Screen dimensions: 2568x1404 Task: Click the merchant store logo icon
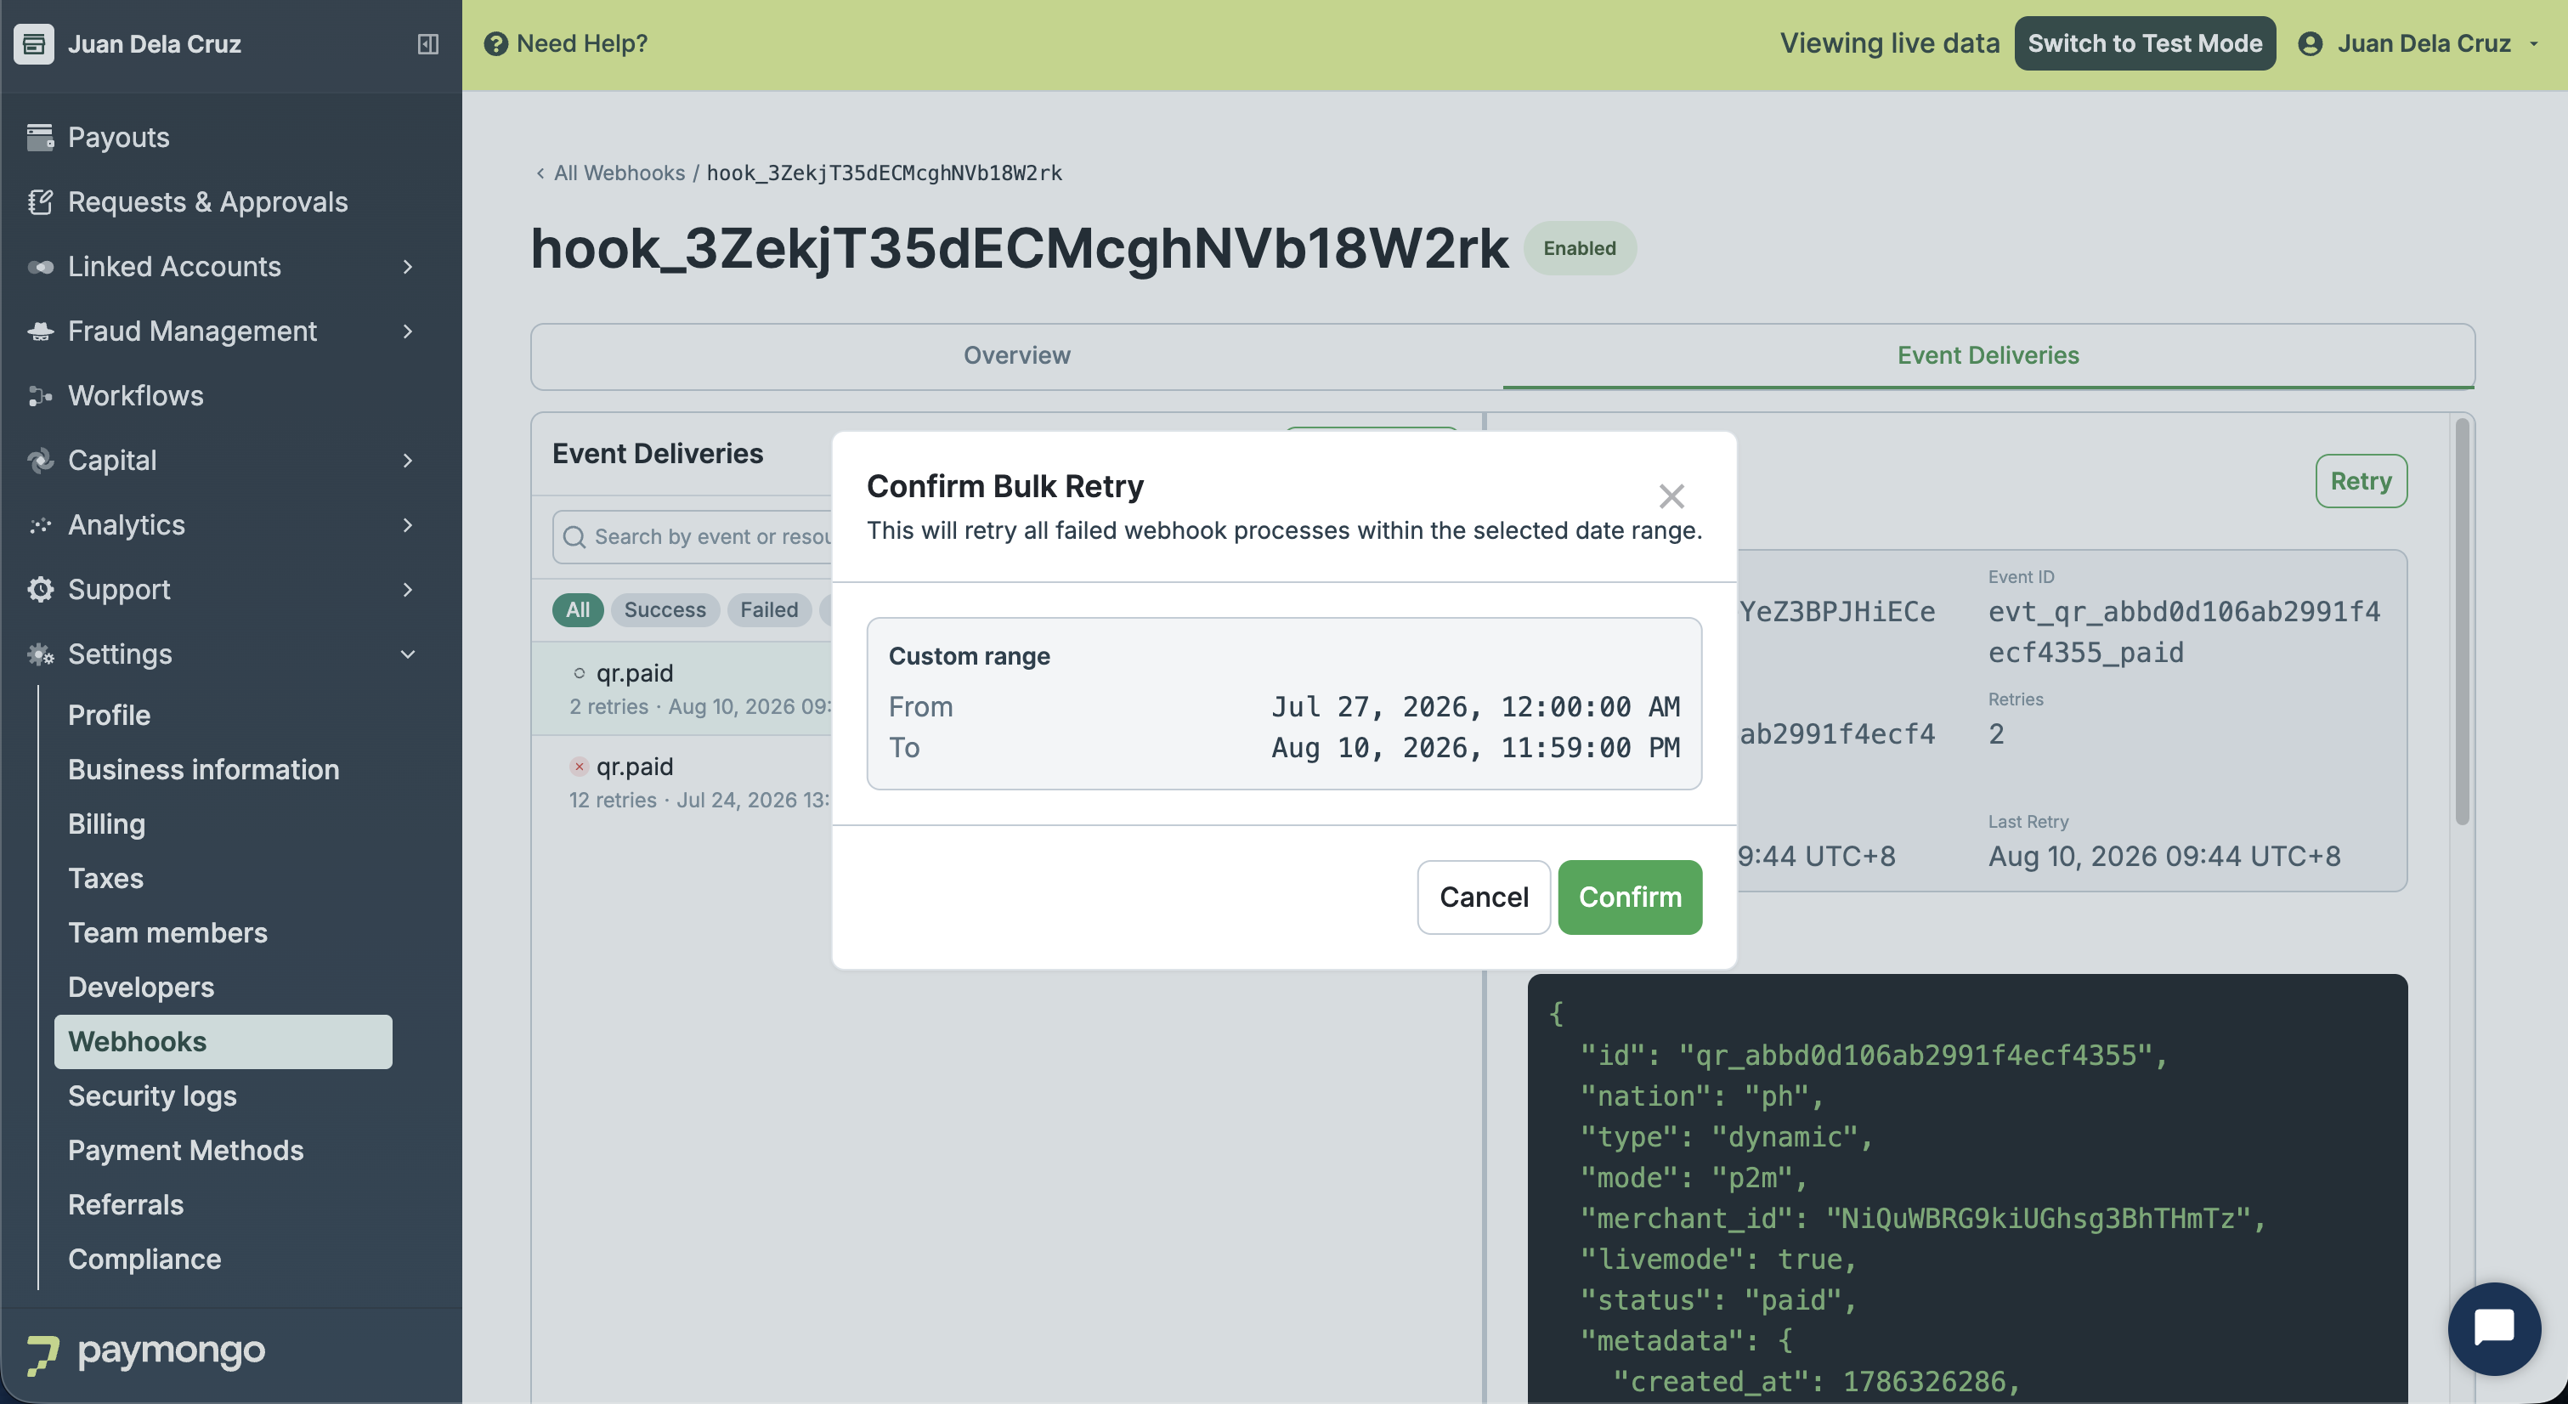(x=34, y=44)
